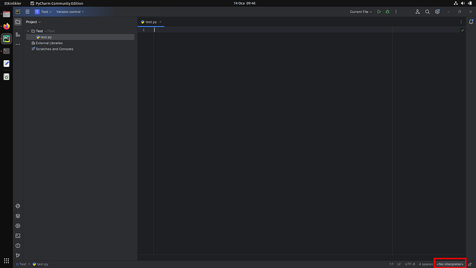
Task: Open the Python Console tool window
Action: (x=18, y=206)
